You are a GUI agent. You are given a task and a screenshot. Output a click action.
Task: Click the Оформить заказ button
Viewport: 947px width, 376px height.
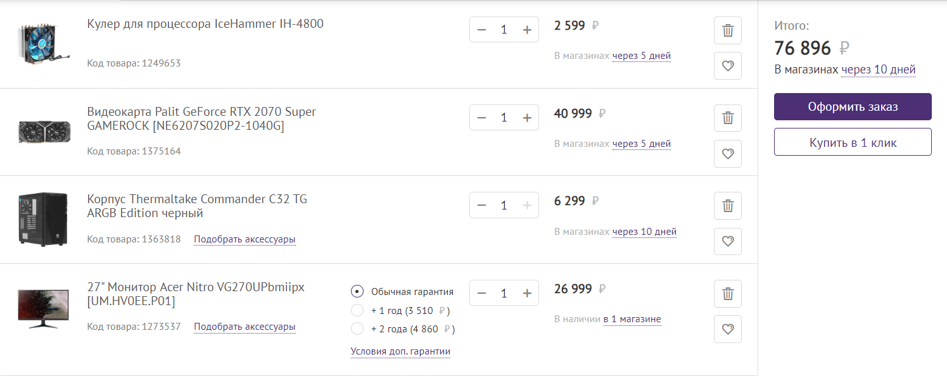tap(853, 107)
